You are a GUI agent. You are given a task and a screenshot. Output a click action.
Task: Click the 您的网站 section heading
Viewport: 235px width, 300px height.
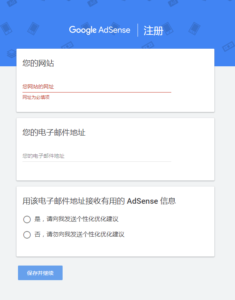pos(38,63)
